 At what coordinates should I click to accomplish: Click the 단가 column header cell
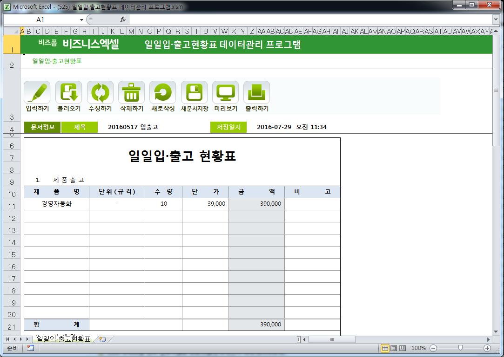pos(205,192)
